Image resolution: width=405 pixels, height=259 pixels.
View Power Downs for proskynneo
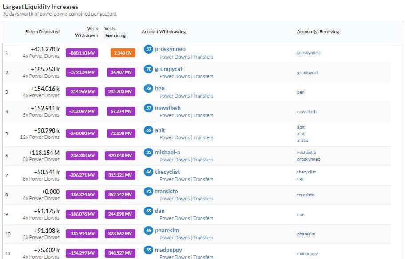[x=175, y=57]
